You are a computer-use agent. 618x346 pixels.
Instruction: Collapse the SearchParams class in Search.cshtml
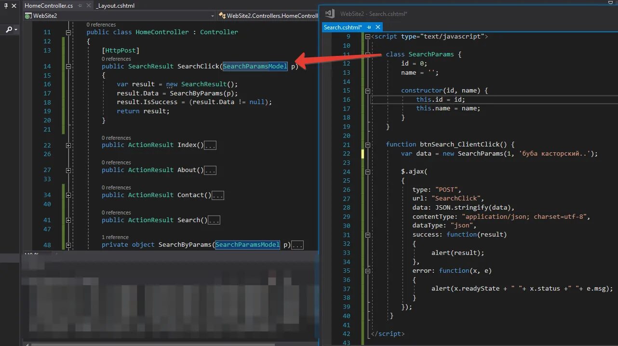[x=368, y=54]
